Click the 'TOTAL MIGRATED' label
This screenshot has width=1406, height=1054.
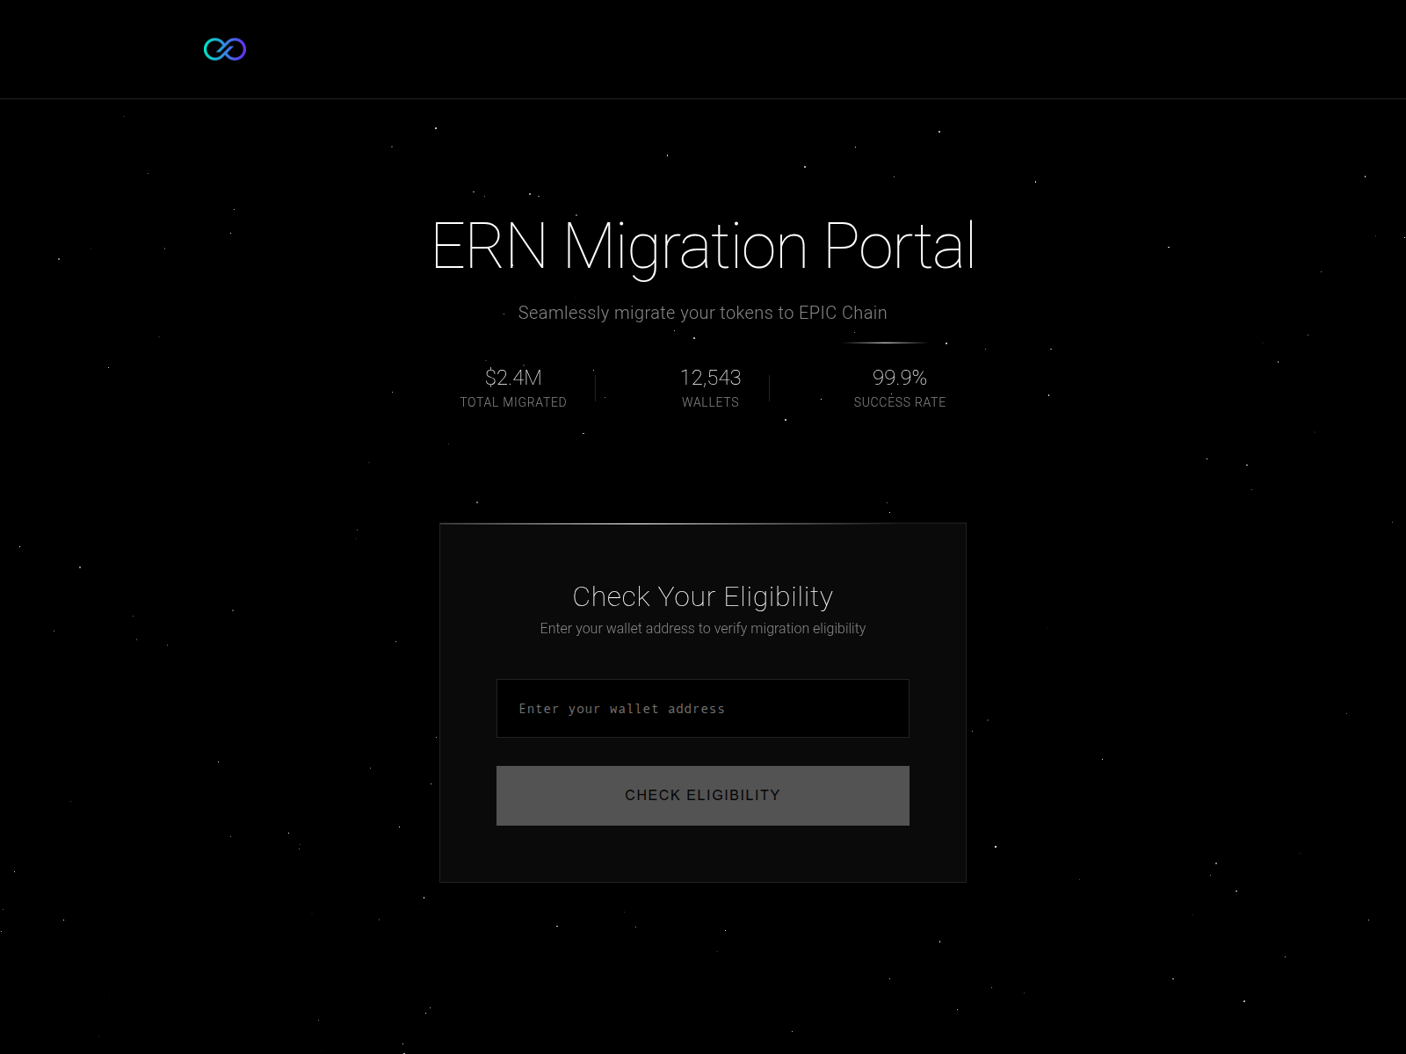pos(513,402)
